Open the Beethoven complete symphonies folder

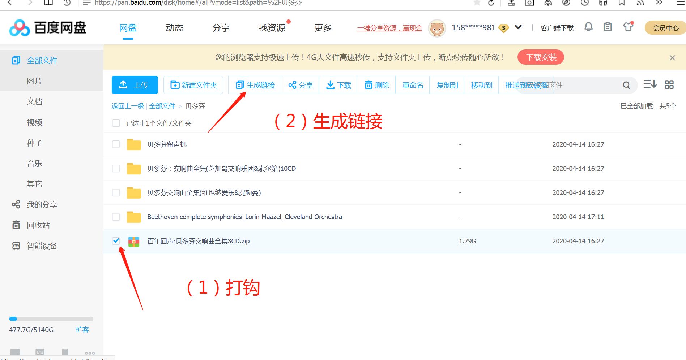(244, 217)
